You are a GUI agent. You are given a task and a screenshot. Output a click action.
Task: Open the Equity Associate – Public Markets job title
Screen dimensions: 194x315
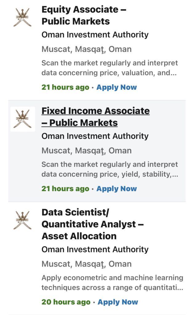tap(84, 15)
